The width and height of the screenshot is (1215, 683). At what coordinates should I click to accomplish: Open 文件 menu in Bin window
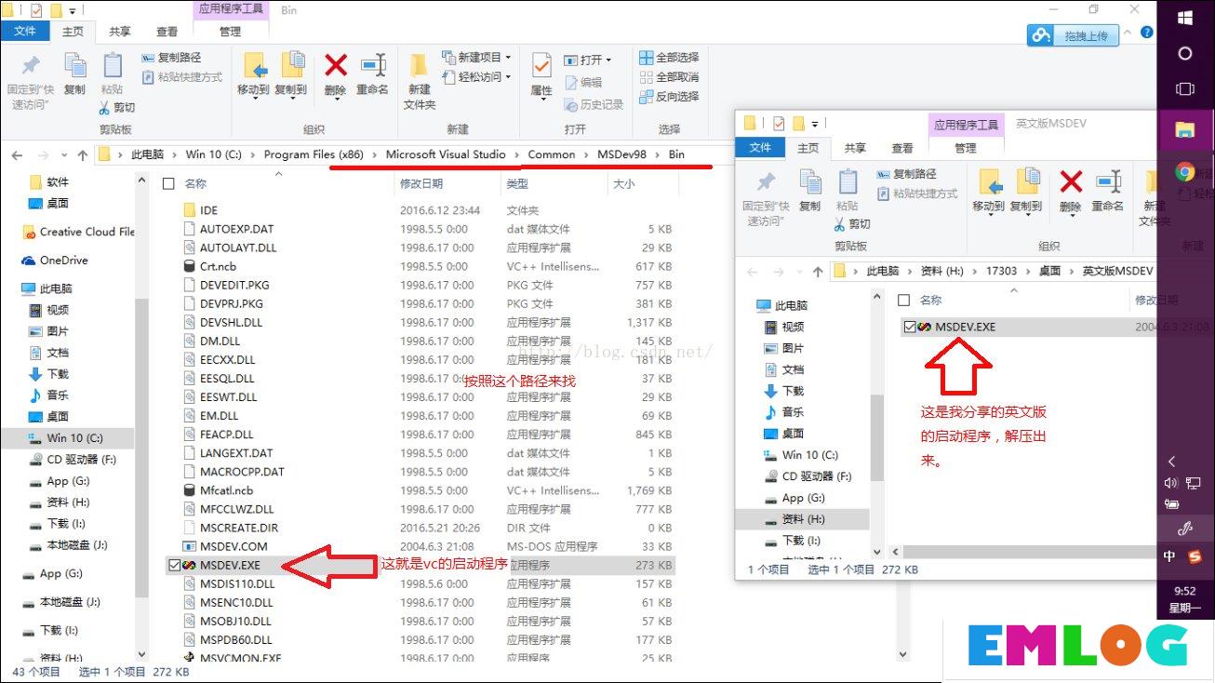point(25,31)
